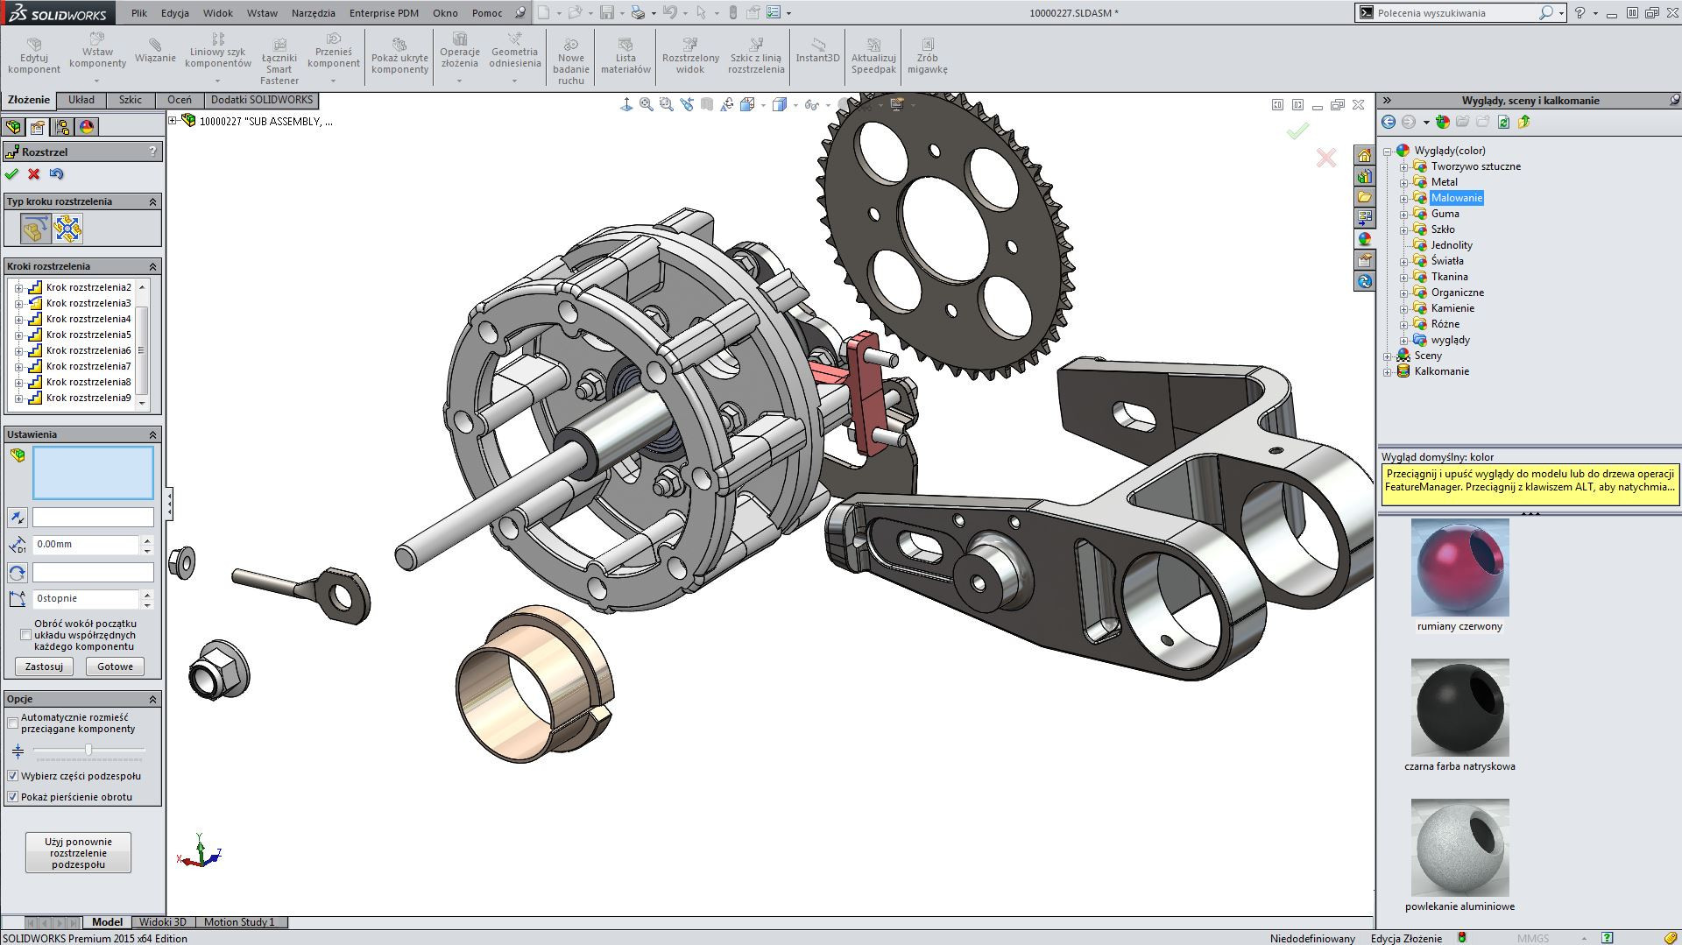Collapse the Kroki rozstrzelenia section
This screenshot has width=1682, height=945.
[151, 265]
